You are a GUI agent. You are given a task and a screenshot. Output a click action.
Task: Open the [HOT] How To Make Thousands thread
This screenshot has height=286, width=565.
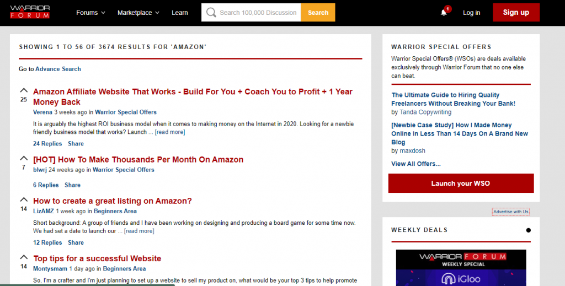pyautogui.click(x=138, y=159)
